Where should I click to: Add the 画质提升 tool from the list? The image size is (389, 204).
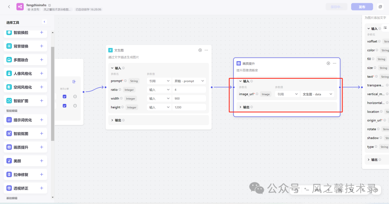42,147
